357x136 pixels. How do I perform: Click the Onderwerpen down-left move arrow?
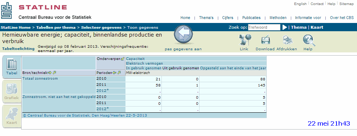(x=123, y=59)
